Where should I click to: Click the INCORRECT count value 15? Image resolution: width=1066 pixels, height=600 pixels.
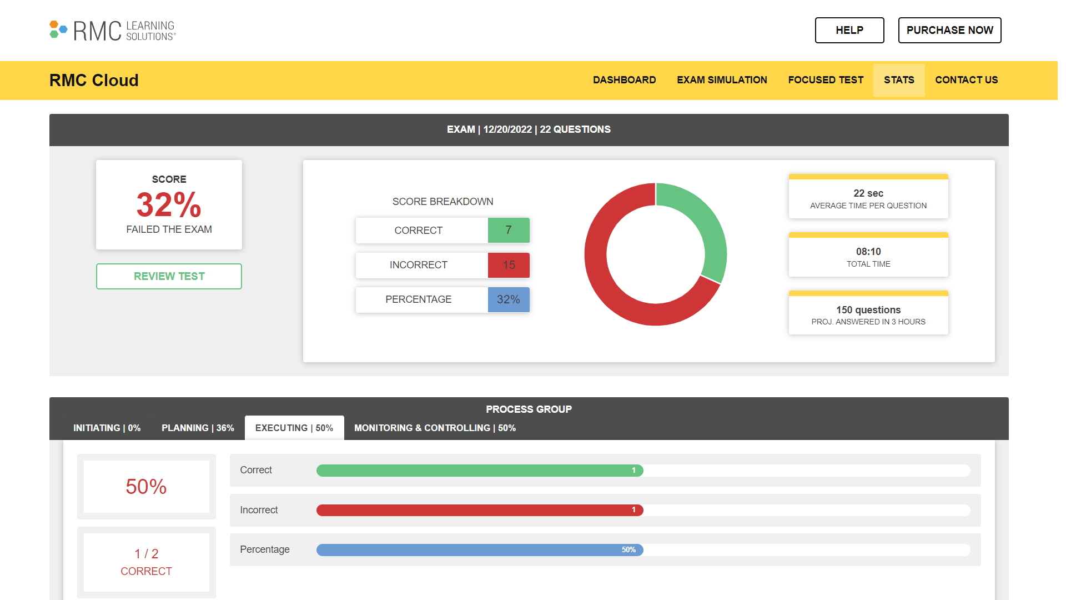(x=509, y=265)
